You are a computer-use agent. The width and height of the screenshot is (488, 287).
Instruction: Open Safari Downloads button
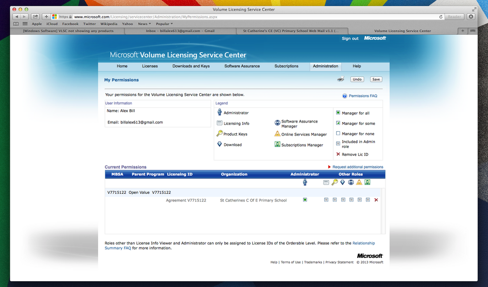pos(471,17)
